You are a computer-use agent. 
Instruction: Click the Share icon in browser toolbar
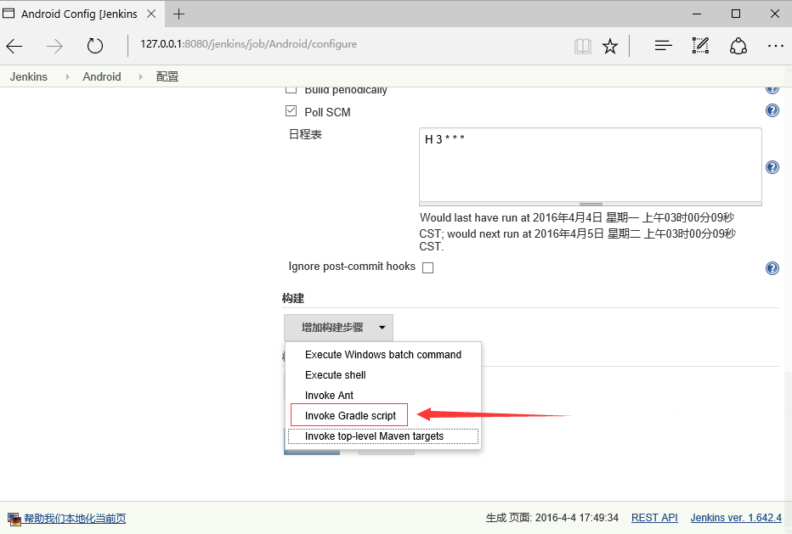point(738,46)
